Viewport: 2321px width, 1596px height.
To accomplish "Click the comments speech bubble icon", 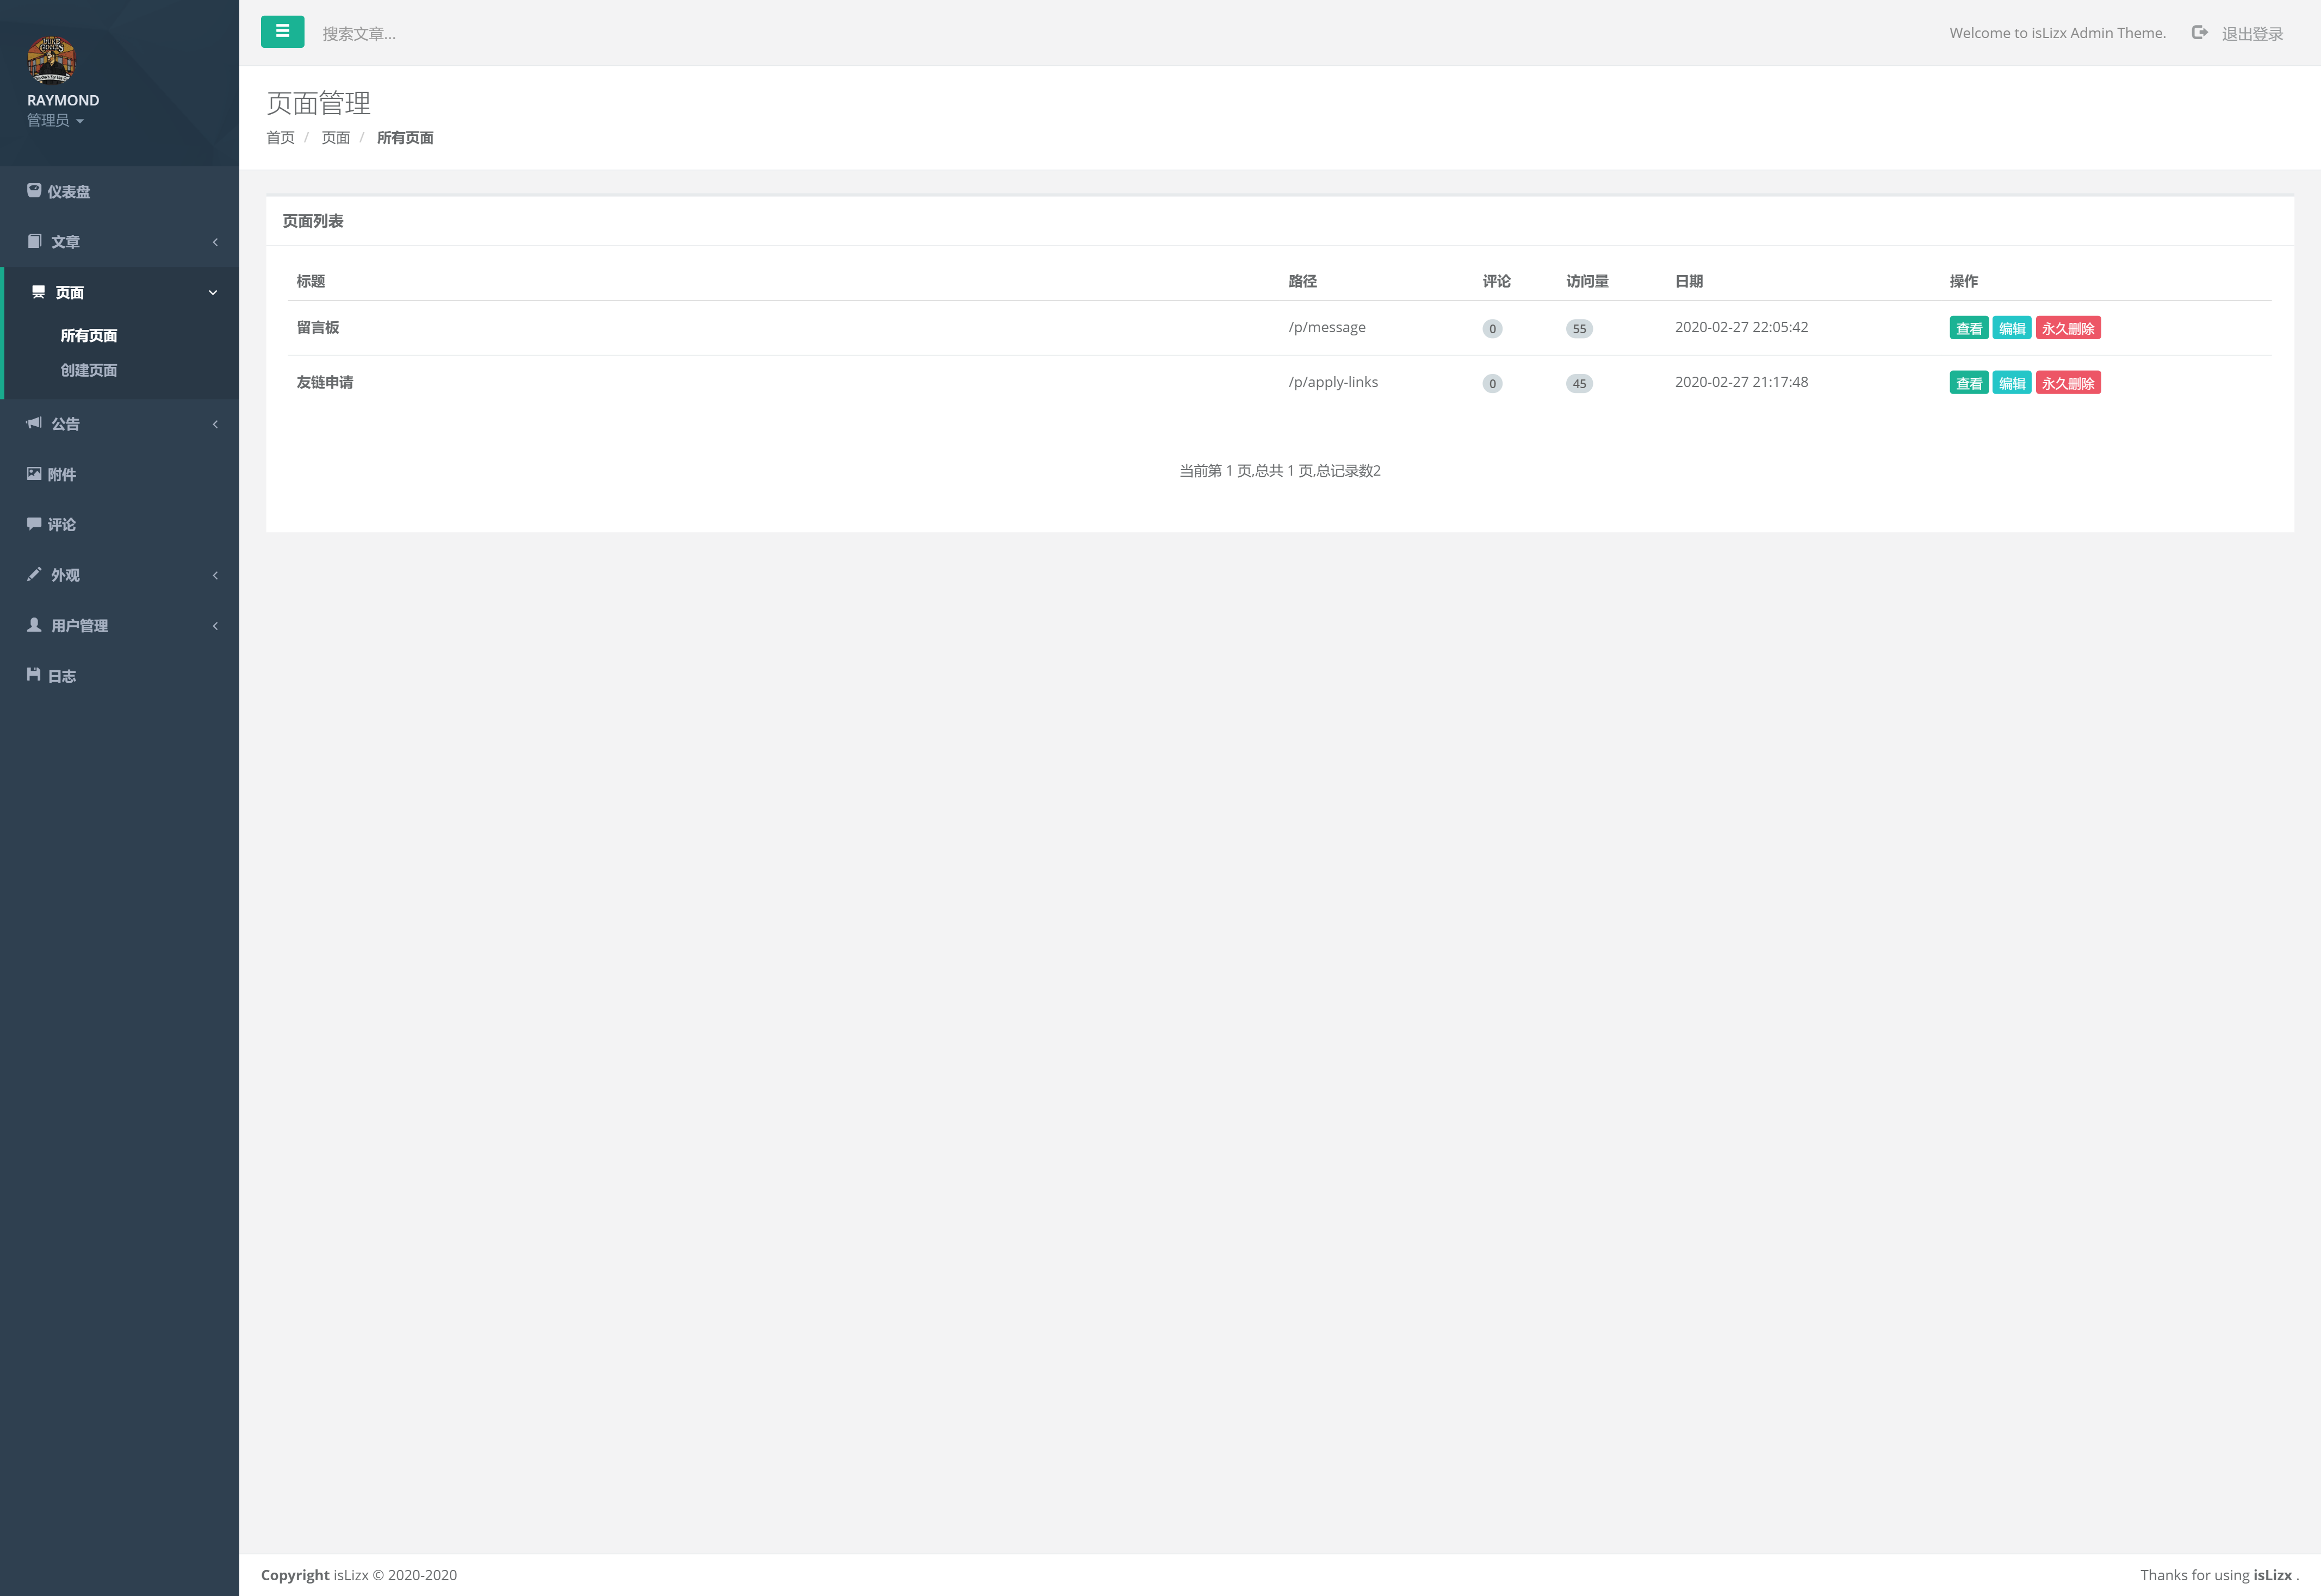I will pyautogui.click(x=34, y=523).
